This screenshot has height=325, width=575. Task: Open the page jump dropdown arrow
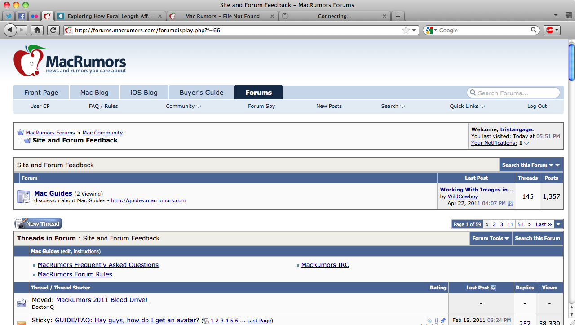[x=558, y=224]
